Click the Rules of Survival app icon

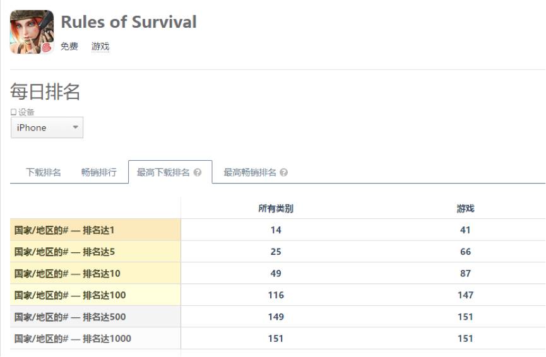[32, 32]
